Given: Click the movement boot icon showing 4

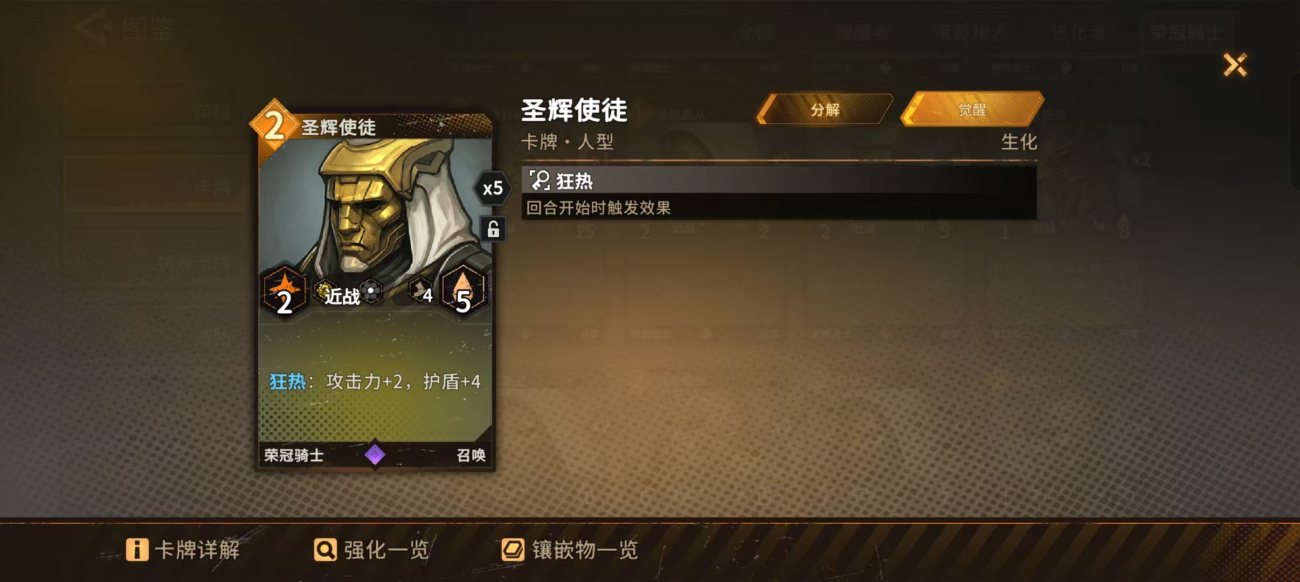Looking at the screenshot, I should [421, 292].
